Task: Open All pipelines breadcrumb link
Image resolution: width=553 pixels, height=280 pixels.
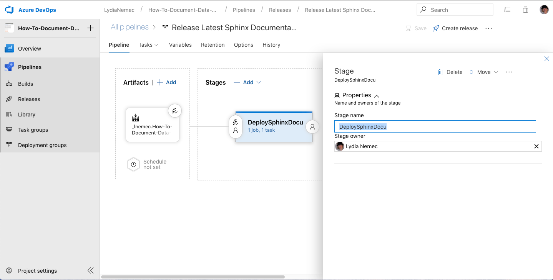Action: point(129,27)
